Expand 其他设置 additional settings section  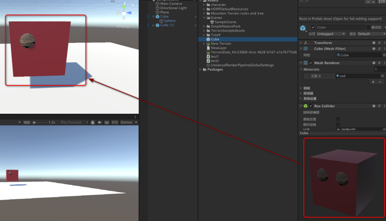click(301, 99)
